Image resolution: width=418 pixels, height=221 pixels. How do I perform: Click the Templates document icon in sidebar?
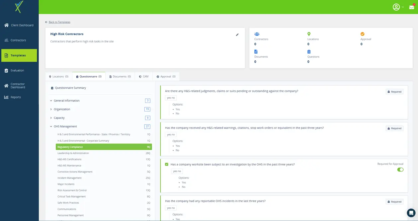[x=6, y=55]
